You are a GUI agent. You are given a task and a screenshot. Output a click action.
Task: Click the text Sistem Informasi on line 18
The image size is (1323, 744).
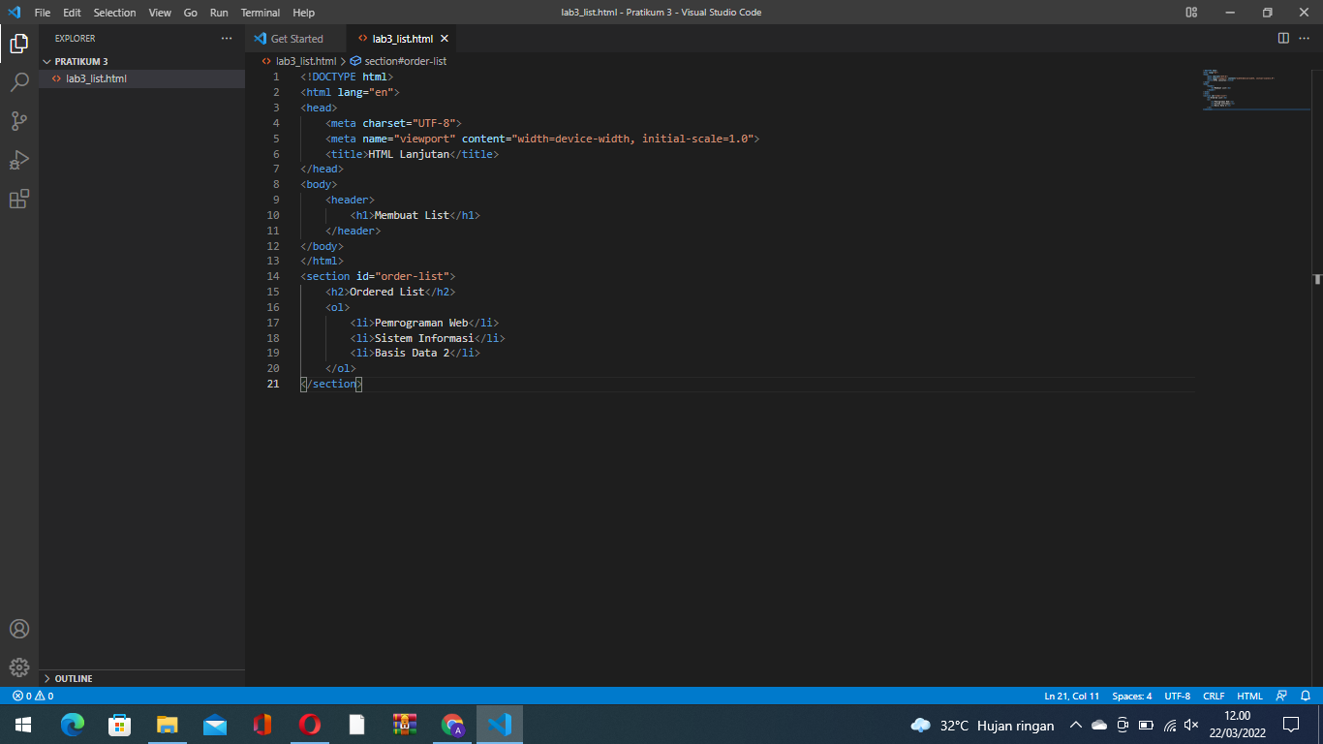424,338
